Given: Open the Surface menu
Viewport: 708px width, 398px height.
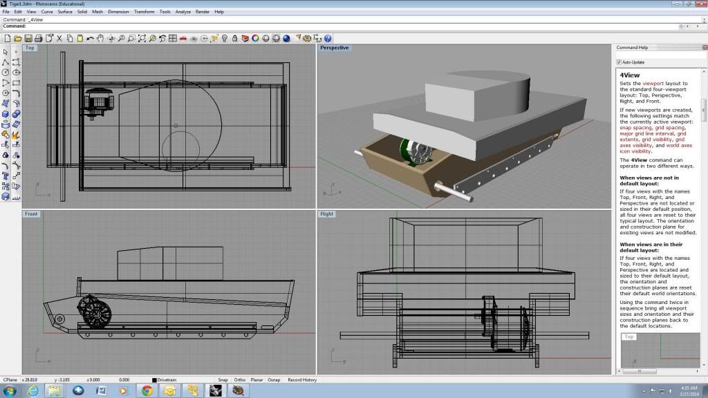Looking at the screenshot, I should click(x=65, y=12).
